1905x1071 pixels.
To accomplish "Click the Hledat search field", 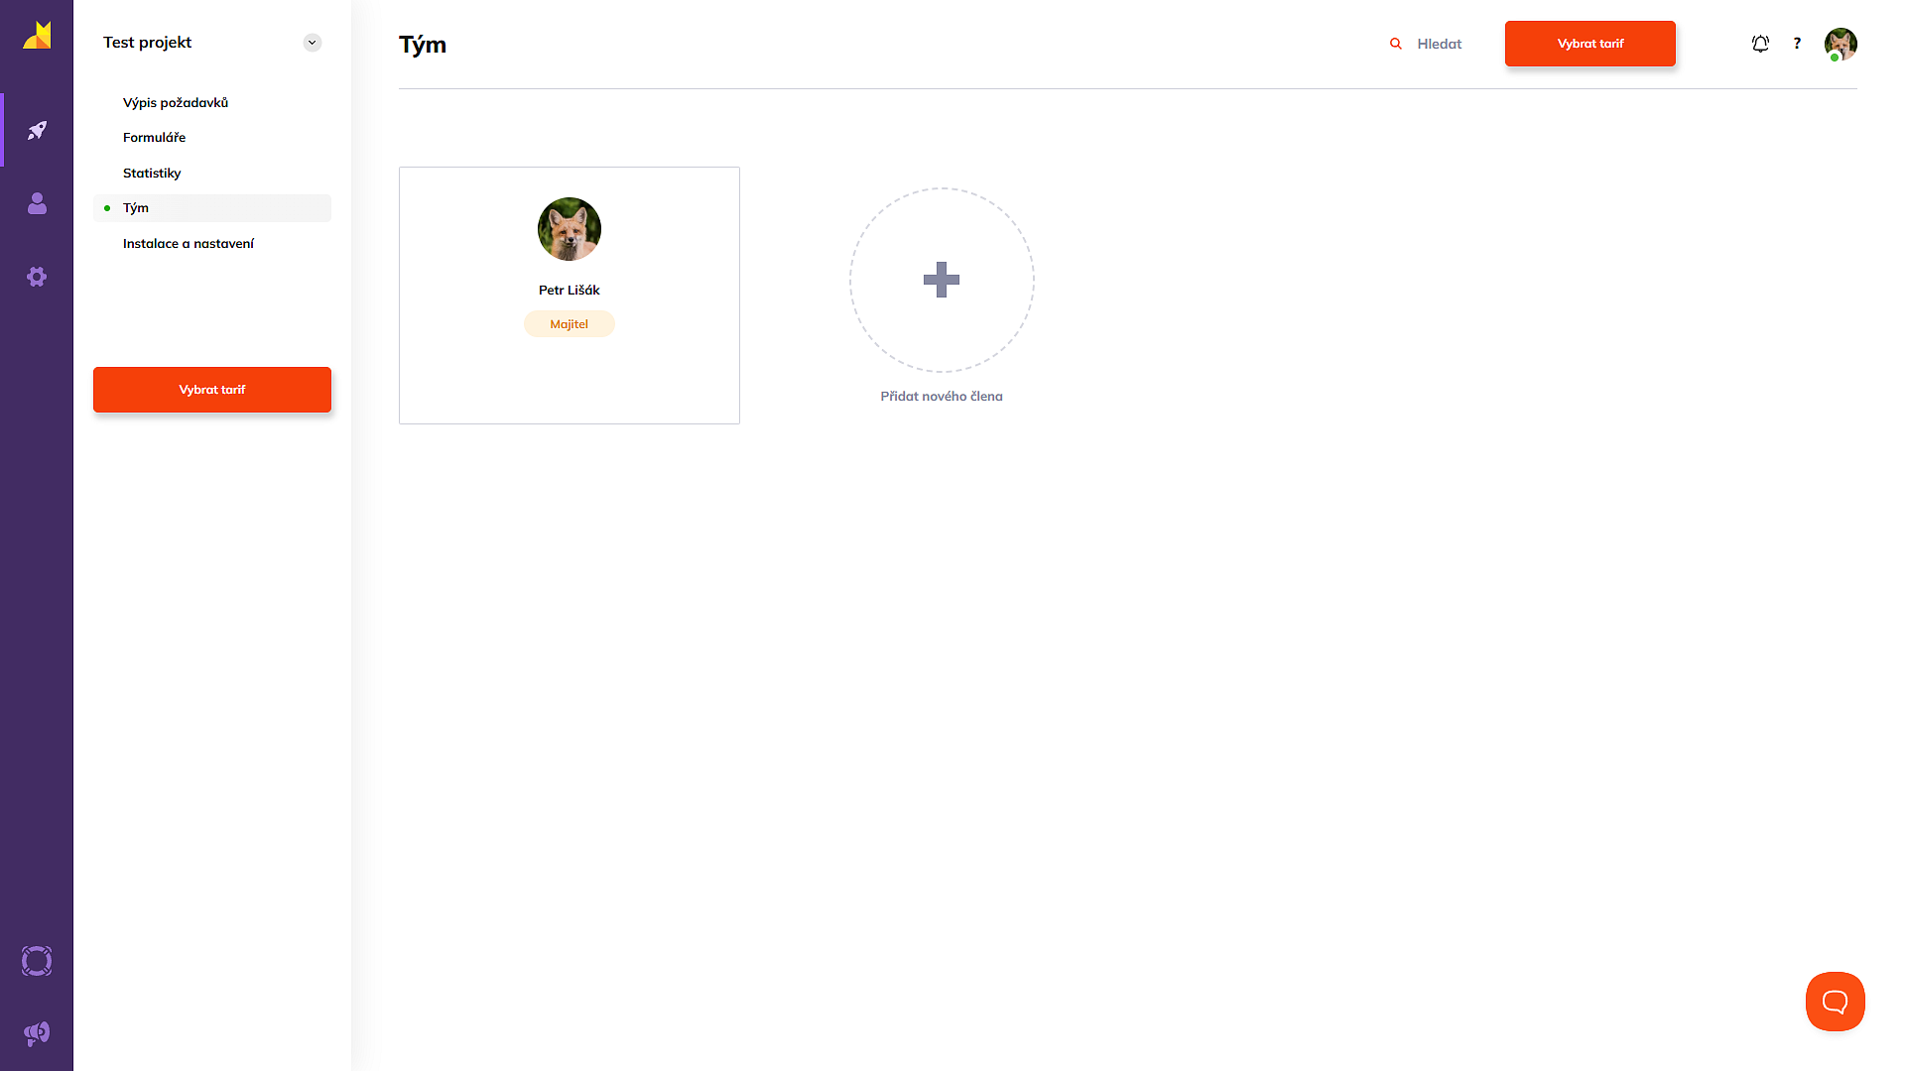I will coord(1439,44).
